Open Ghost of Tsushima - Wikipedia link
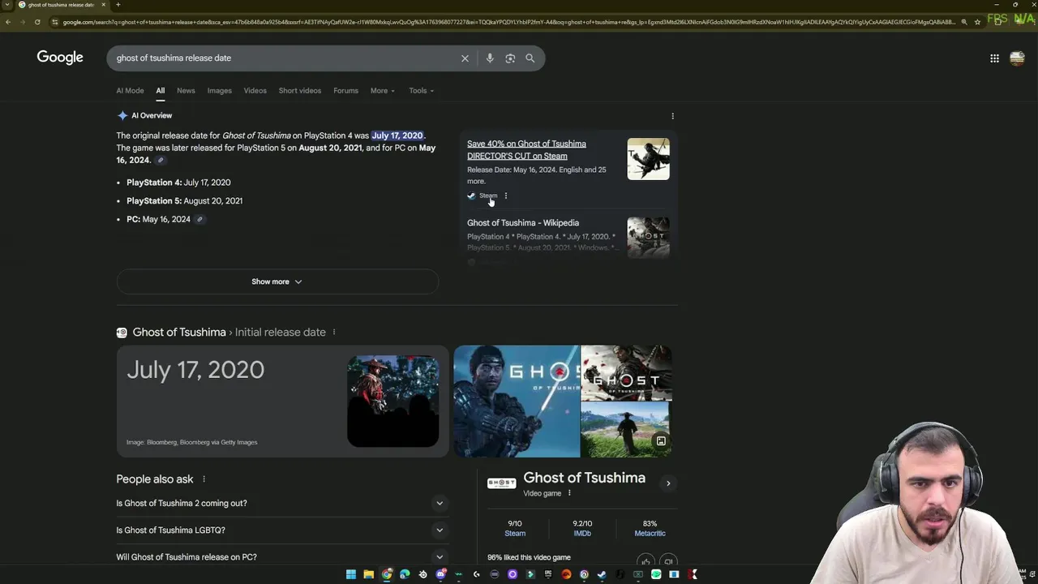 point(523,223)
